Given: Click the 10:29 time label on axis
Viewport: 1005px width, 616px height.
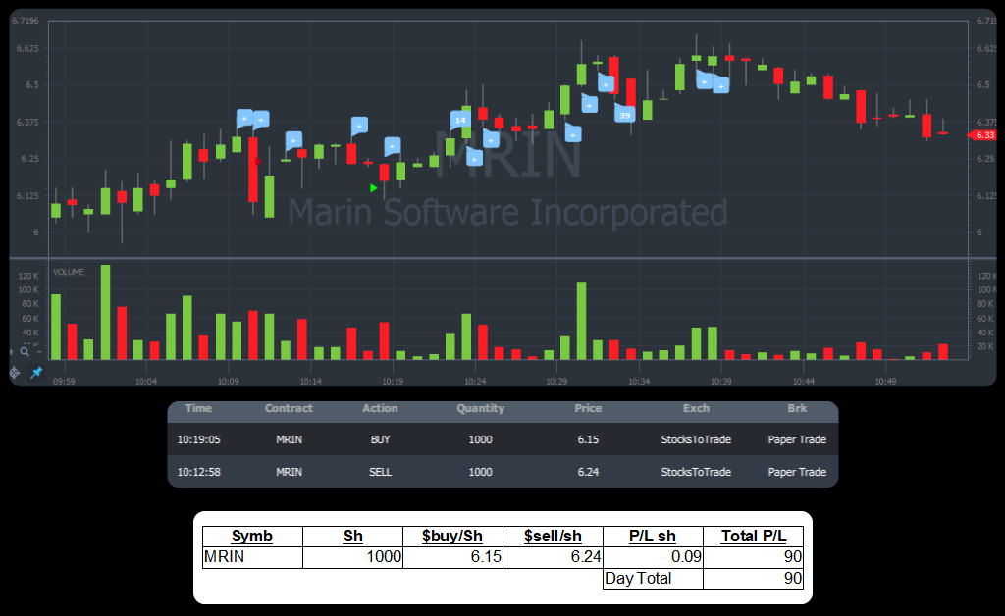Looking at the screenshot, I should coord(557,381).
